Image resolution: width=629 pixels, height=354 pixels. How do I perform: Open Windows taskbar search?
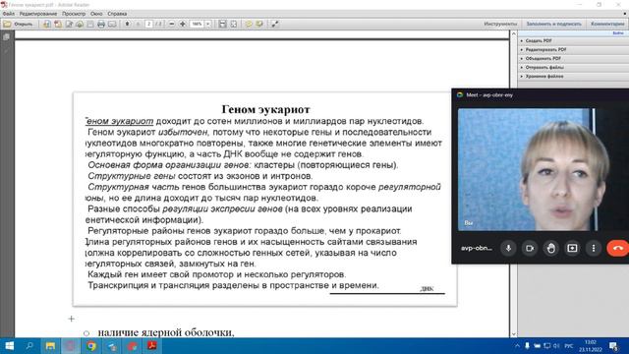click(29, 346)
